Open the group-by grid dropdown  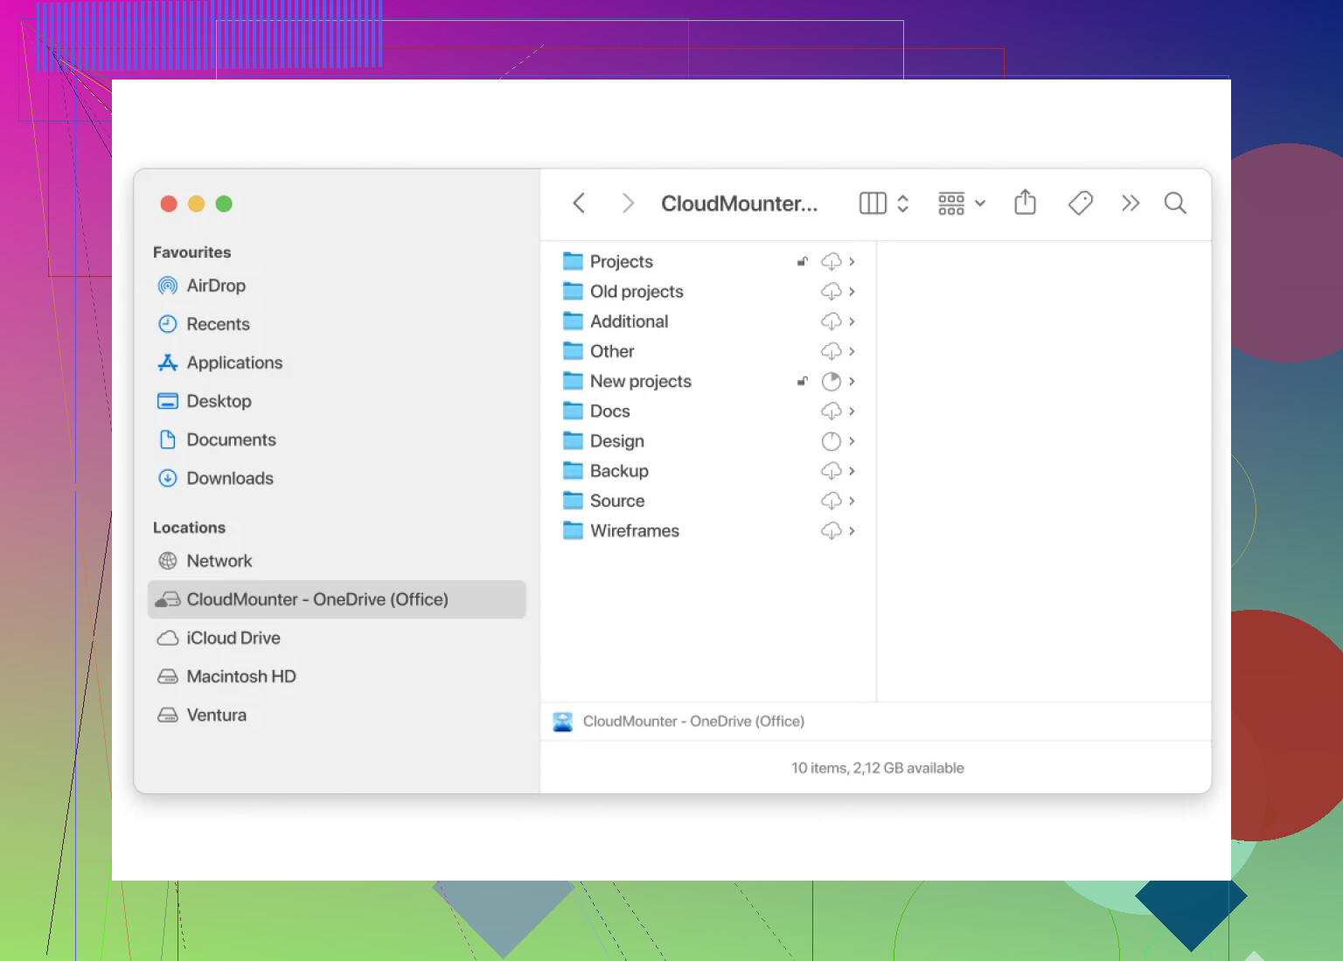(x=962, y=204)
